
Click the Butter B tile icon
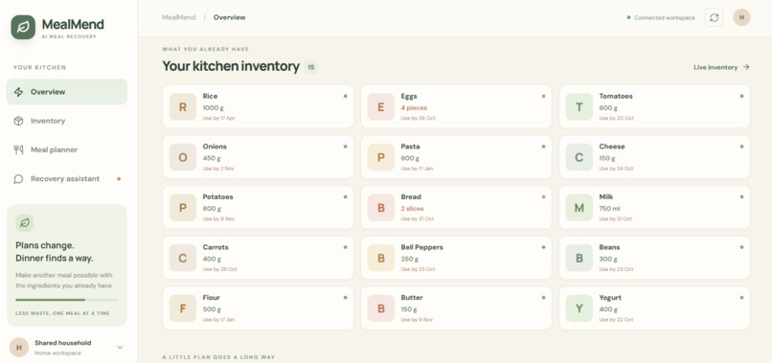[x=381, y=308]
